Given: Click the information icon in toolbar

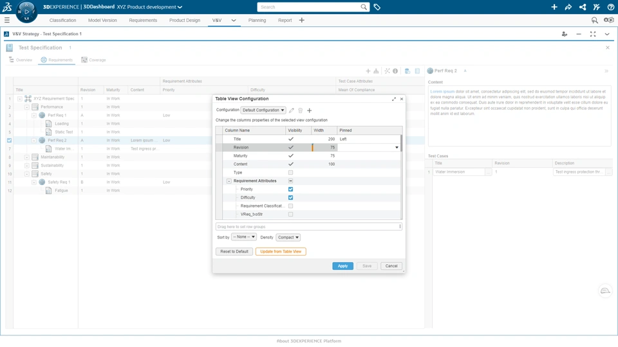Looking at the screenshot, I should click(x=395, y=71).
